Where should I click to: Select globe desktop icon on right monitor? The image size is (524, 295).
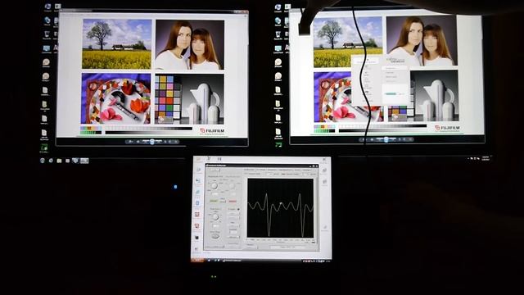pos(278,21)
